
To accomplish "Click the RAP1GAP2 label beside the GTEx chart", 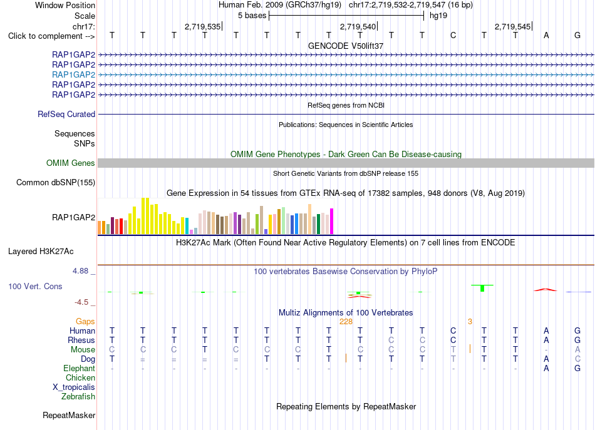I will point(74,217).
